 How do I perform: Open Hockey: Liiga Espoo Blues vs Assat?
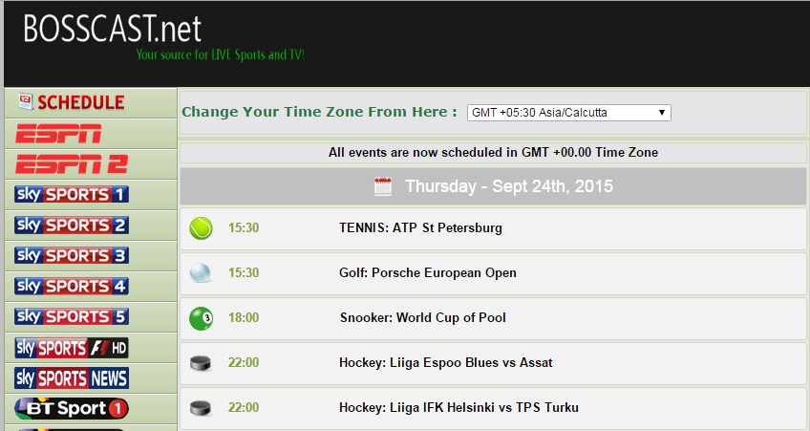[x=446, y=362]
